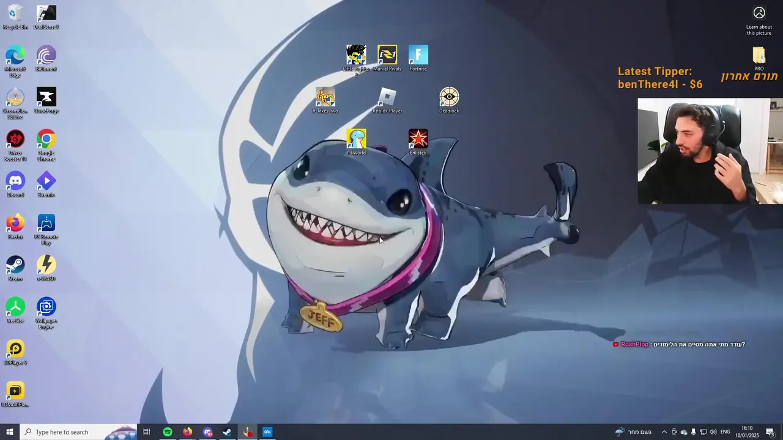Switch to Firefox on the taskbar
The height and width of the screenshot is (440, 783).
click(x=187, y=432)
